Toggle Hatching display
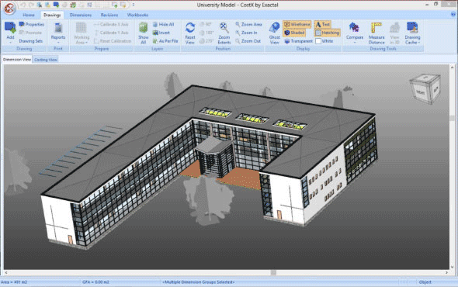This screenshot has height=287, width=458. pos(327,33)
